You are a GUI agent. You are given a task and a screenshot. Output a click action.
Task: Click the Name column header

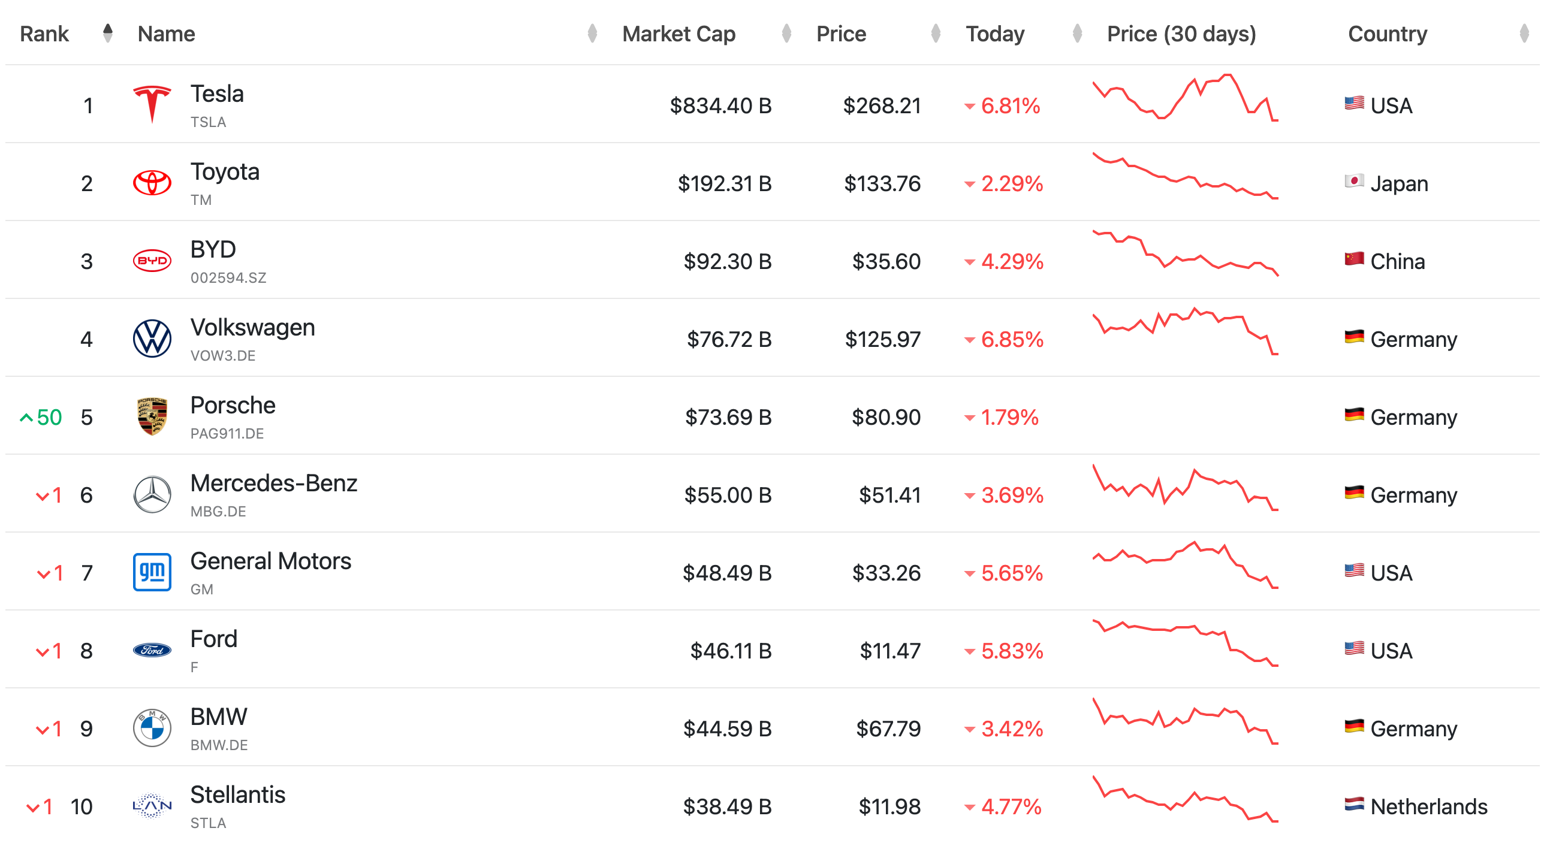[x=166, y=34]
